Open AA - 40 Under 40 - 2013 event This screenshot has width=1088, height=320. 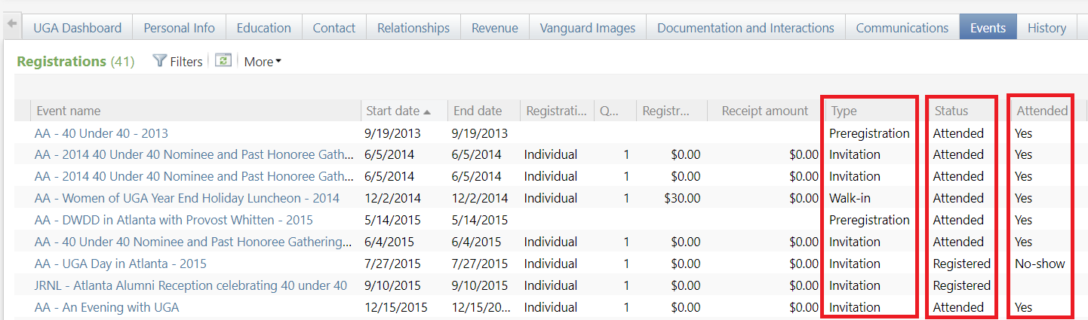point(101,133)
